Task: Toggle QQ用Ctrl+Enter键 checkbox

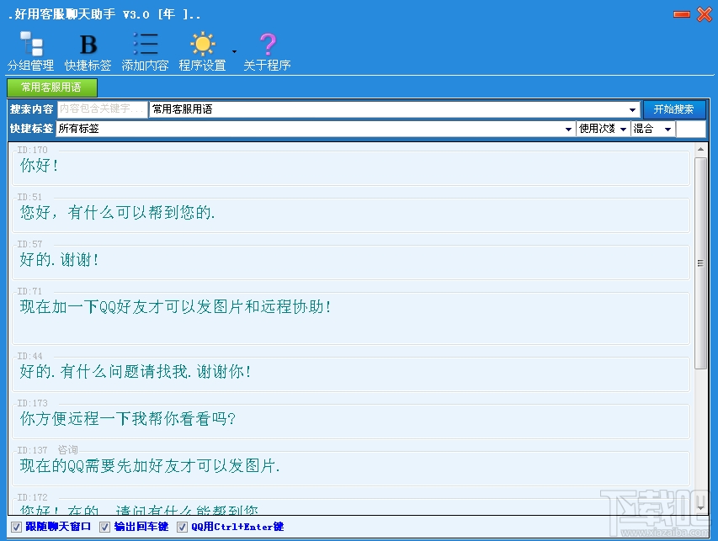Action: pos(183,527)
